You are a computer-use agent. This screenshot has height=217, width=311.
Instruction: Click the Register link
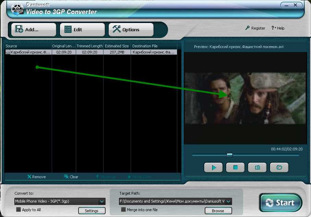point(255,28)
